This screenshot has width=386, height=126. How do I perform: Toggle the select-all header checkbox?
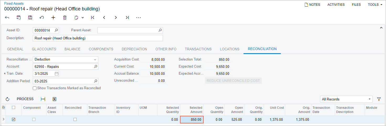coord(14,107)
